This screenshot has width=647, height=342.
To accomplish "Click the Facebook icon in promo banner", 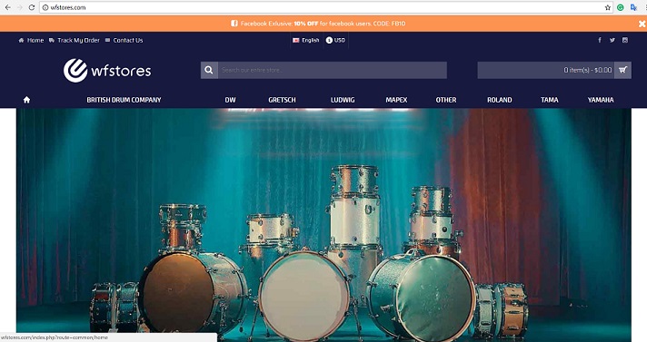I will (234, 24).
